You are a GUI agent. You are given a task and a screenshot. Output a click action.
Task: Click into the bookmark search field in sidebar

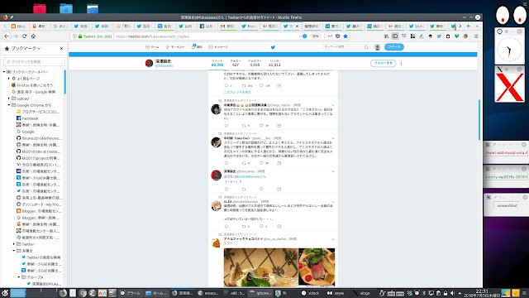pos(34,61)
